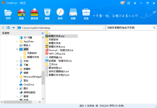Screen dimensions: 157x108
Task: Click the 当前目录查找 search field
Action: pos(130,28)
